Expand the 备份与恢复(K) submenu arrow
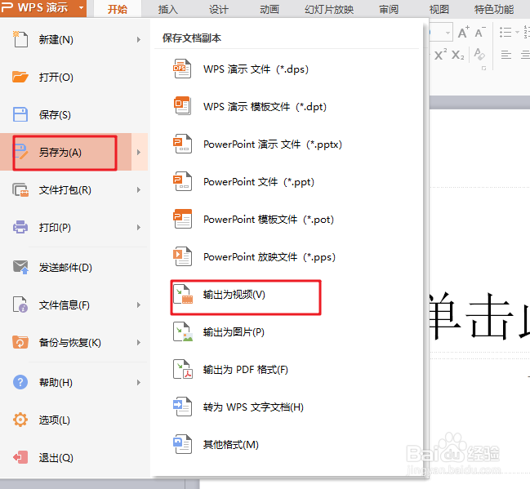The image size is (530, 489). click(139, 342)
